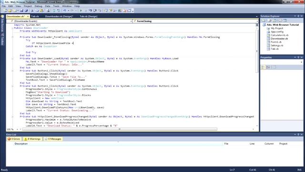Viewport: 305px width, 172px height.
Task: Toggle the 0 Warnings filter button
Action: (32, 139)
